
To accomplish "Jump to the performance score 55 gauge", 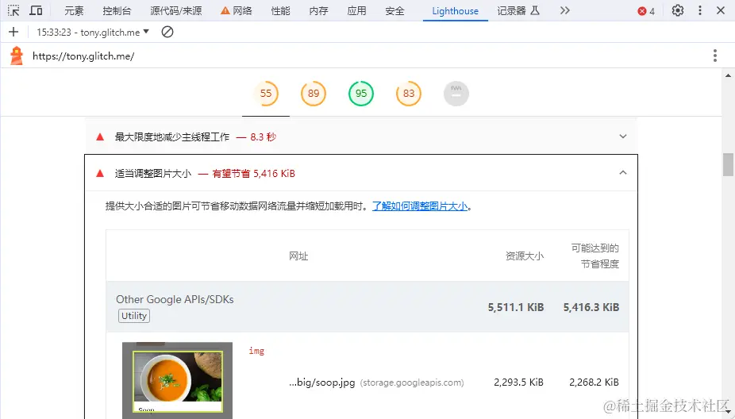I will [266, 94].
